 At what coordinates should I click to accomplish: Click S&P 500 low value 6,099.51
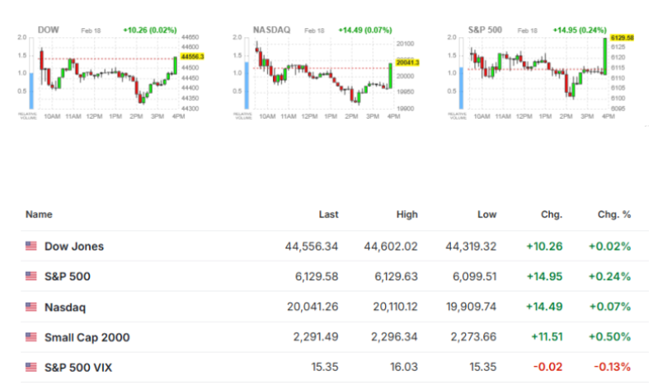pos(475,276)
